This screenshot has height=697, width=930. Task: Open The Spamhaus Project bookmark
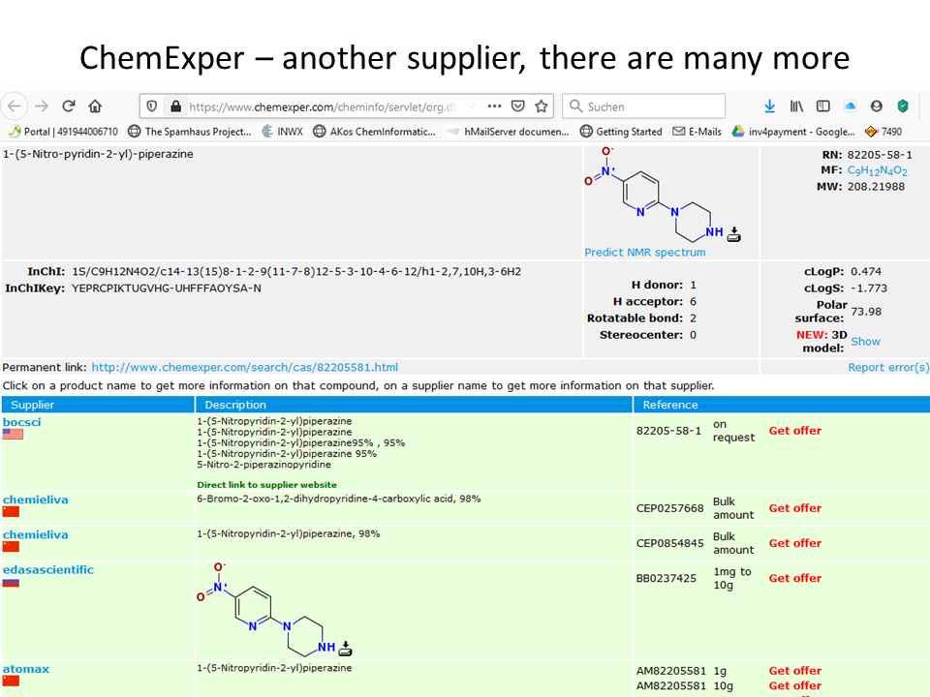click(190, 132)
